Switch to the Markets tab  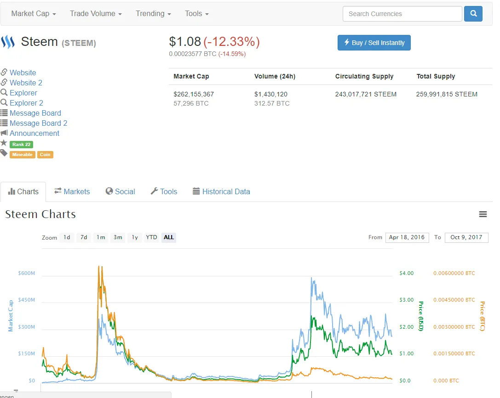coord(72,191)
